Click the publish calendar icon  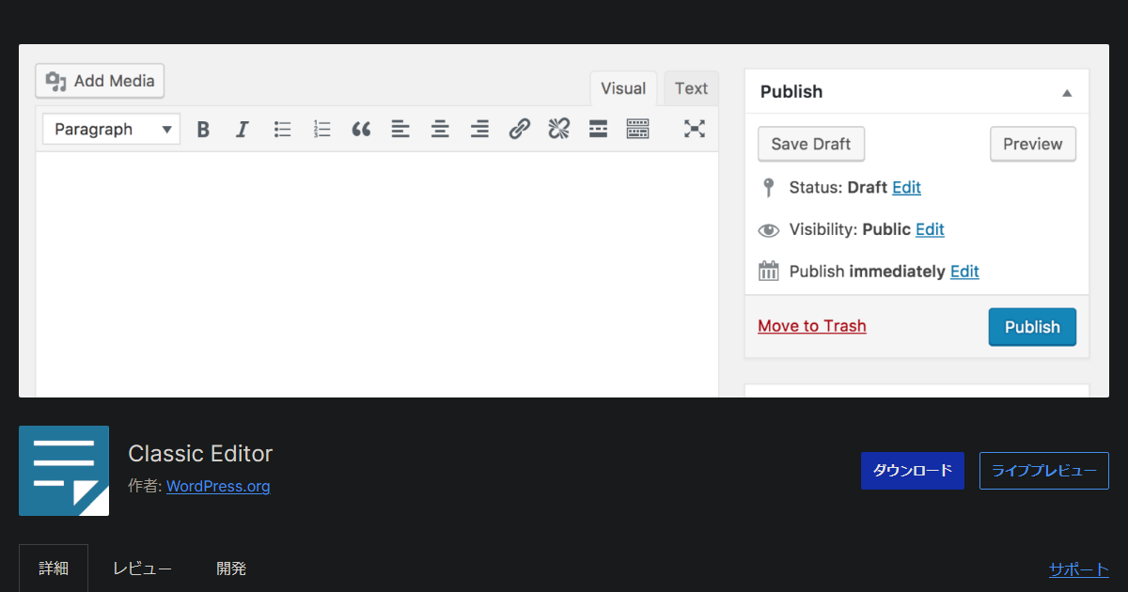click(769, 272)
